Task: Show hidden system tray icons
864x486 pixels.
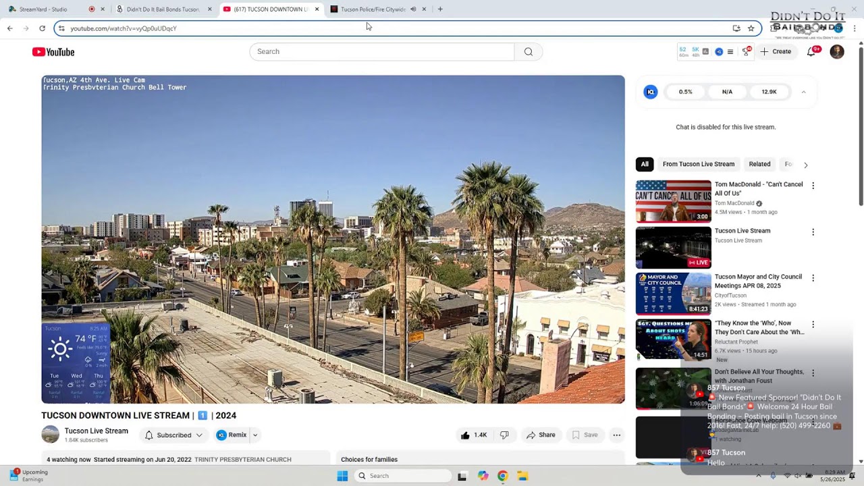Action: pyautogui.click(x=758, y=476)
